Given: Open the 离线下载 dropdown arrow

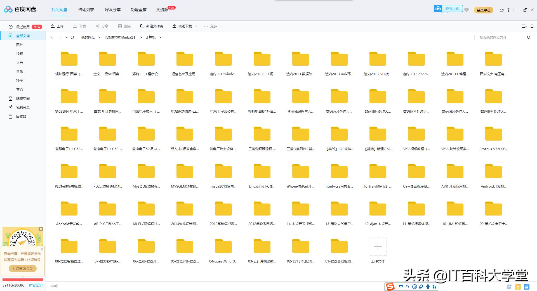Looking at the screenshot, I should pyautogui.click(x=197, y=26).
